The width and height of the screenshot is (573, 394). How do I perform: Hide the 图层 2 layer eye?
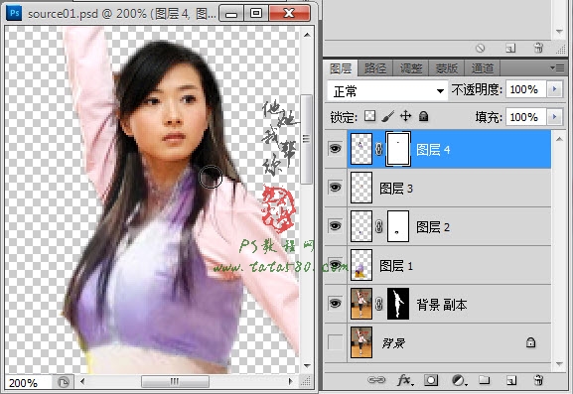pyautogui.click(x=335, y=226)
